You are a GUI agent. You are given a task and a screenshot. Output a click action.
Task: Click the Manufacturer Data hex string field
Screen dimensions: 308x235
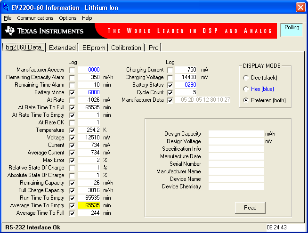click(203, 100)
